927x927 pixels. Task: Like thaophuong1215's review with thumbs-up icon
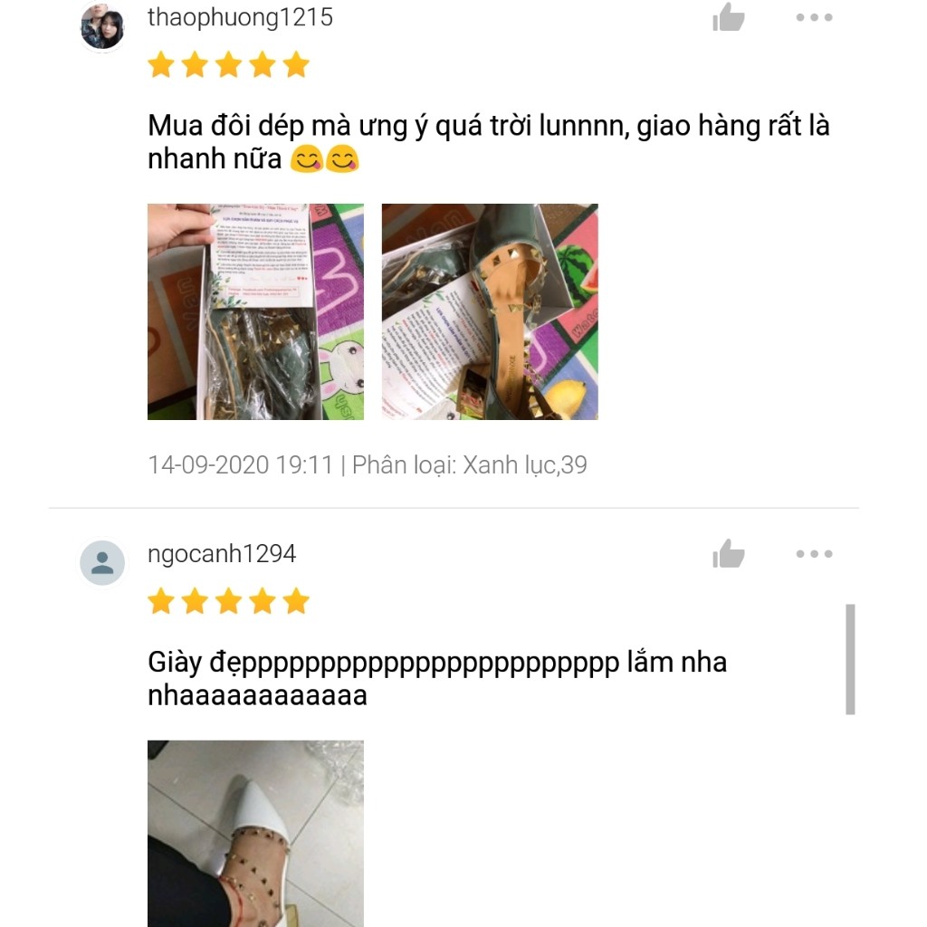pyautogui.click(x=729, y=16)
